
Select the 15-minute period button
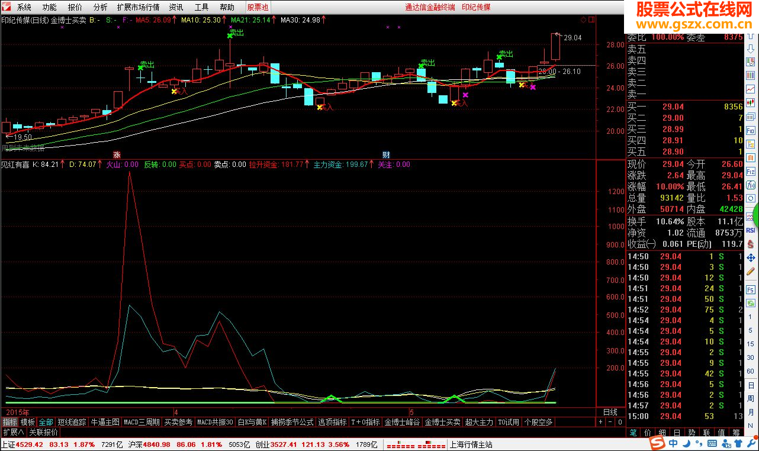click(751, 344)
